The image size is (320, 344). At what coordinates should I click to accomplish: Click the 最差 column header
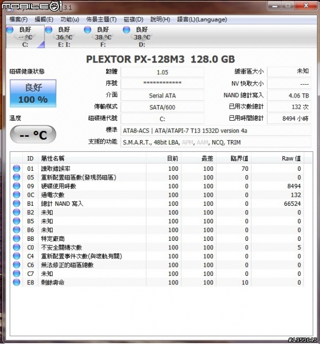198,158
